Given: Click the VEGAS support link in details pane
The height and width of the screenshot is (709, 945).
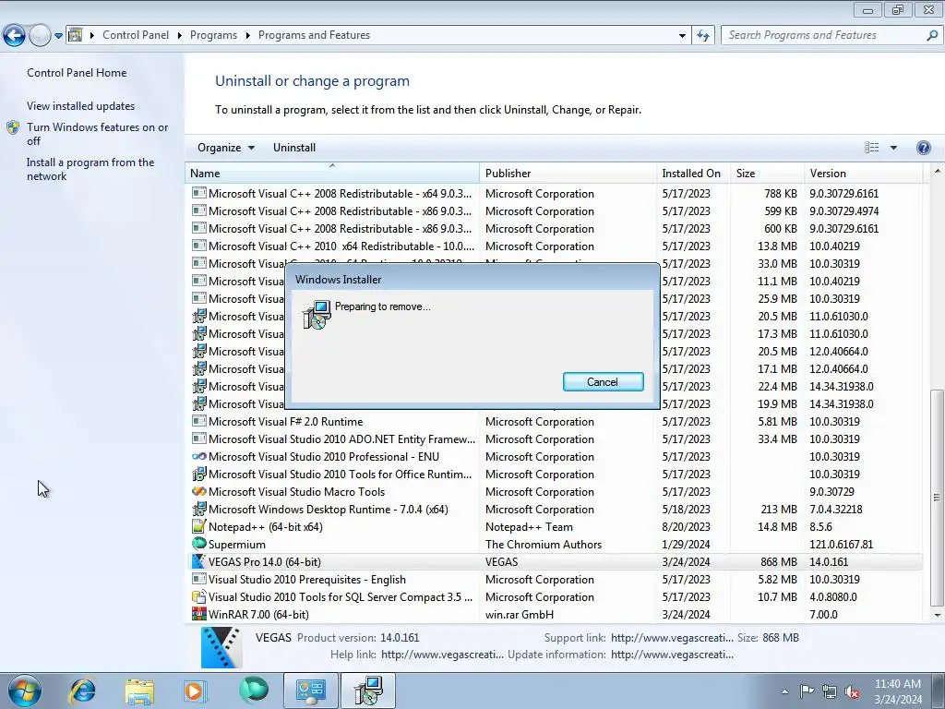Looking at the screenshot, I should (x=672, y=637).
